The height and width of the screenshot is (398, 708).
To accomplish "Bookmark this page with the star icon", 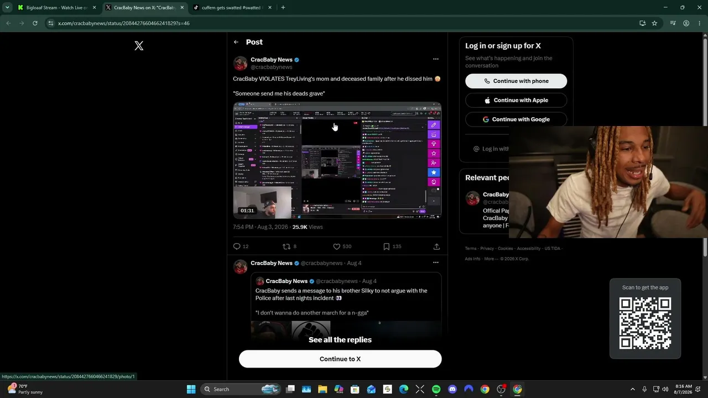I will [654, 23].
